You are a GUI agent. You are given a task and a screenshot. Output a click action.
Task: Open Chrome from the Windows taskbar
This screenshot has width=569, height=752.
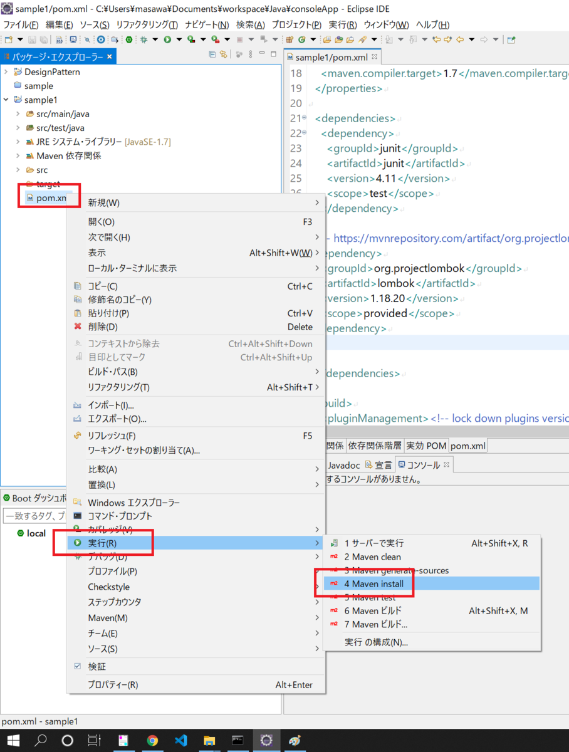pyautogui.click(x=152, y=740)
